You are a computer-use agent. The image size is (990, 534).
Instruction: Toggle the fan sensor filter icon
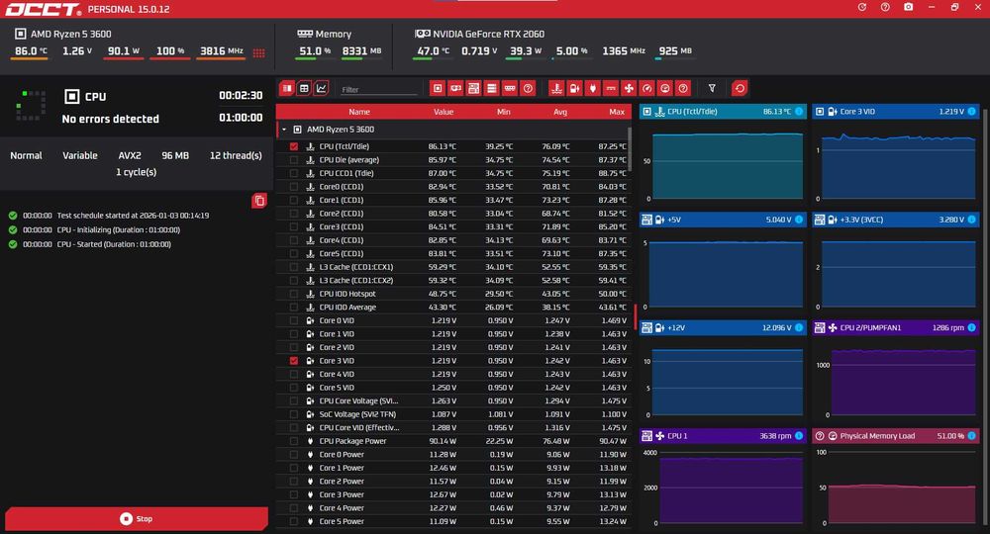(x=629, y=88)
